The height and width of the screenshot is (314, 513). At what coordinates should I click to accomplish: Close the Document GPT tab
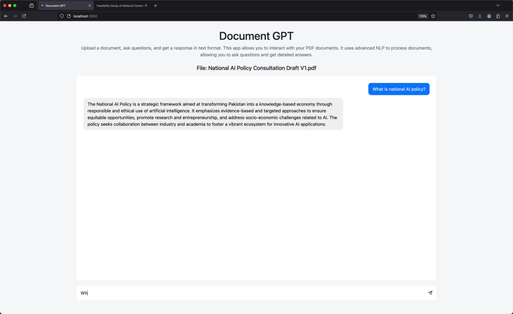tap(90, 6)
